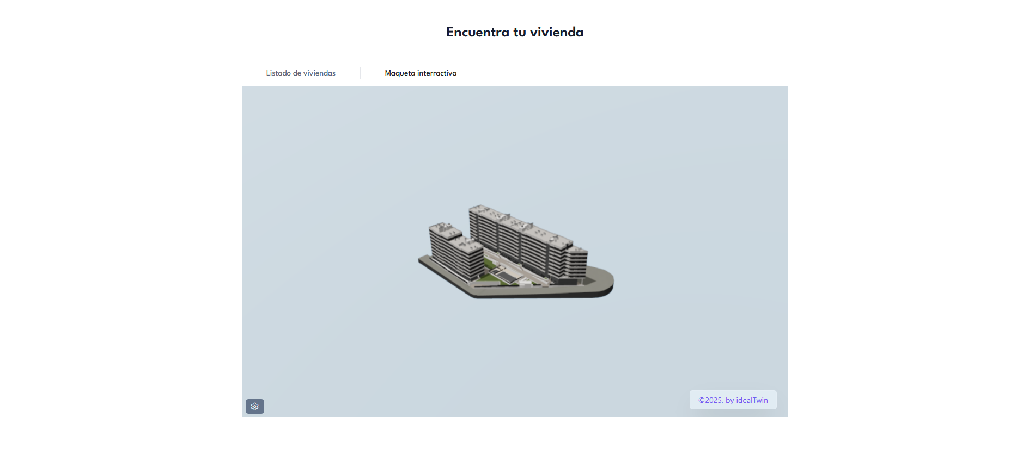Image resolution: width=1029 pixels, height=449 pixels.
Task: Click the dark swimming pool in the courtyard
Action: [507, 277]
